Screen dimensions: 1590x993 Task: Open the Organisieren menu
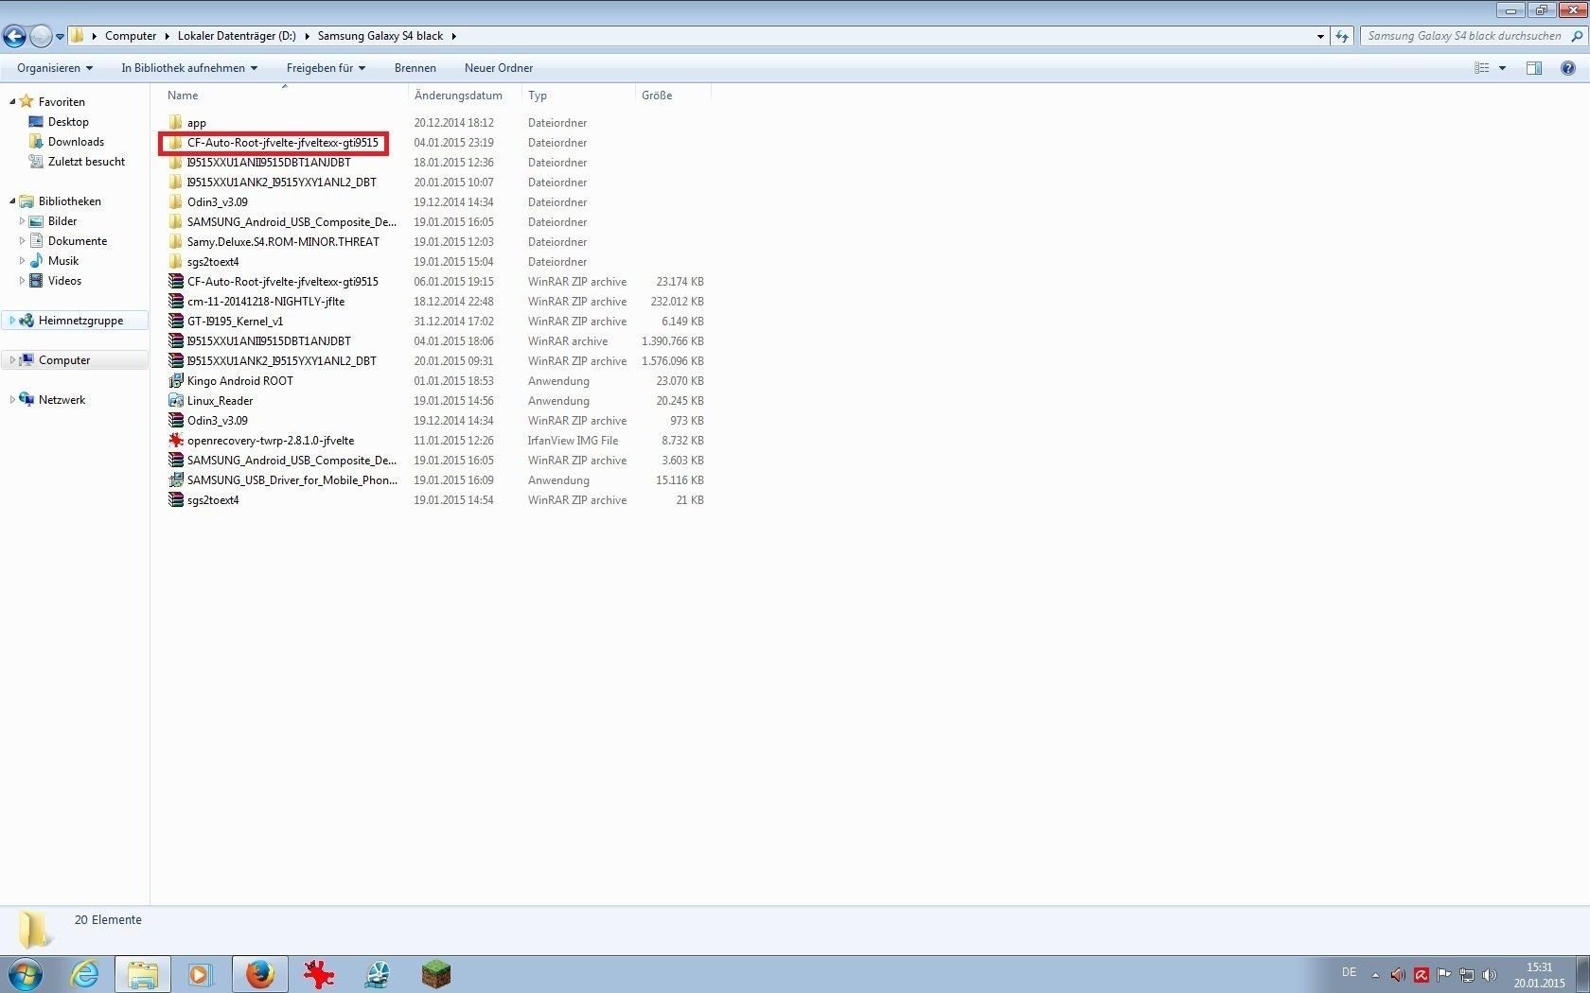click(55, 68)
